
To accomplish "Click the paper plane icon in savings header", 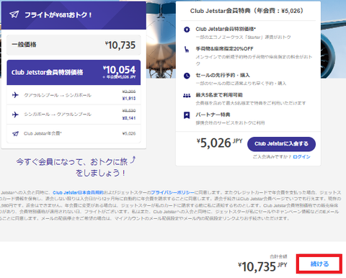I will point(14,14).
